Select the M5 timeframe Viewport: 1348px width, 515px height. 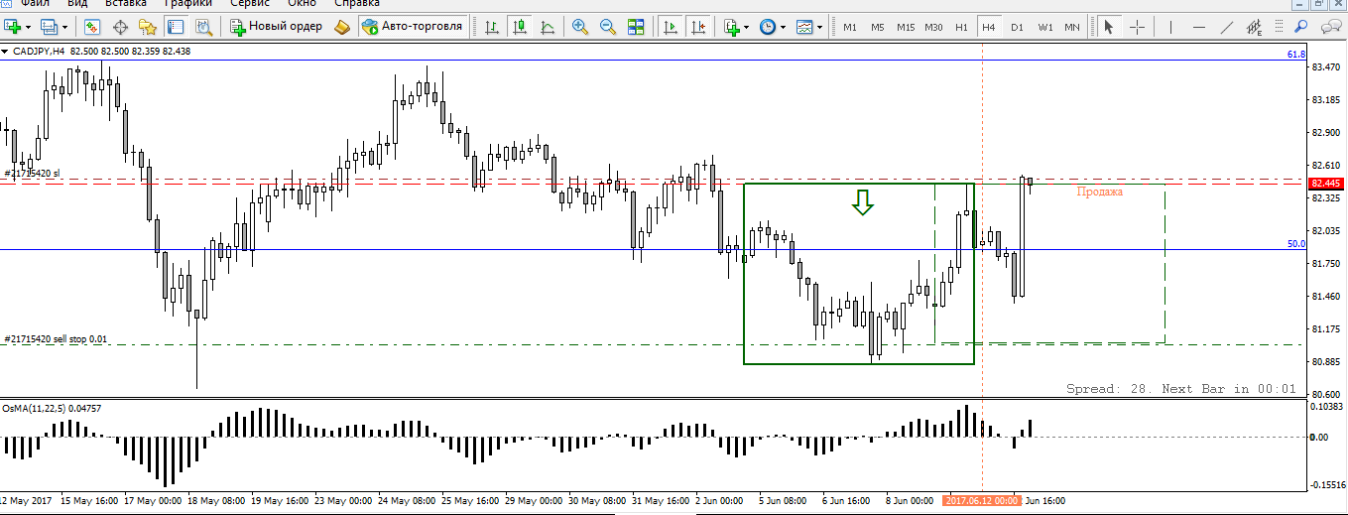tap(878, 27)
